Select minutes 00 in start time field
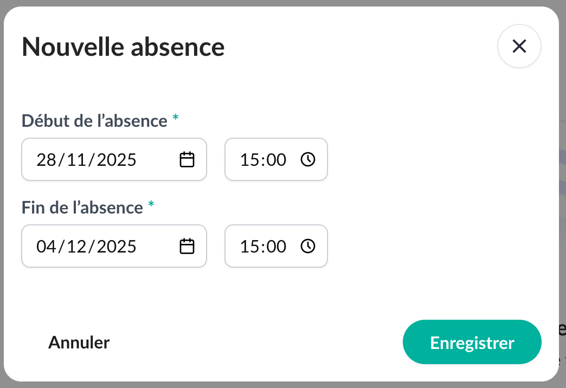This screenshot has width=566, height=388. click(275, 160)
